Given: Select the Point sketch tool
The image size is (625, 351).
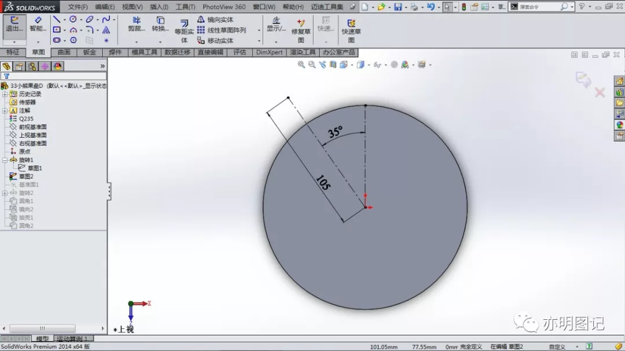Looking at the screenshot, I should 106,40.
